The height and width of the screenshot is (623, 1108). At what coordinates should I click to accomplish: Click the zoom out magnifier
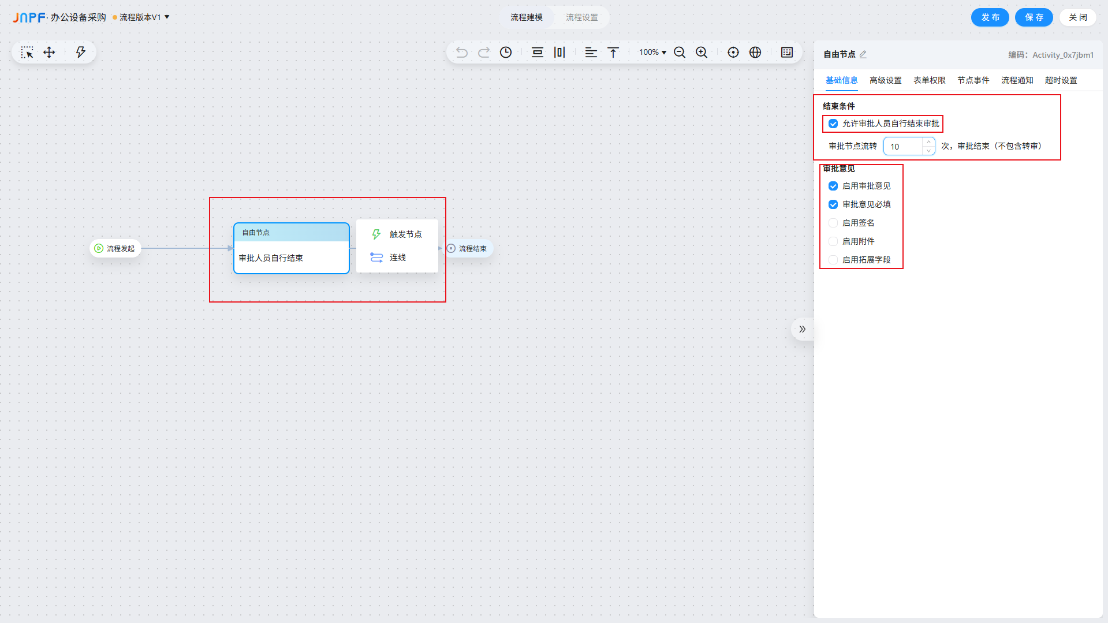coord(680,53)
